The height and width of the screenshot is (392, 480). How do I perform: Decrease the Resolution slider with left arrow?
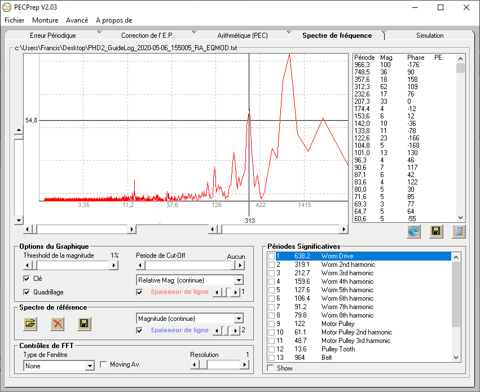pyautogui.click(x=194, y=364)
